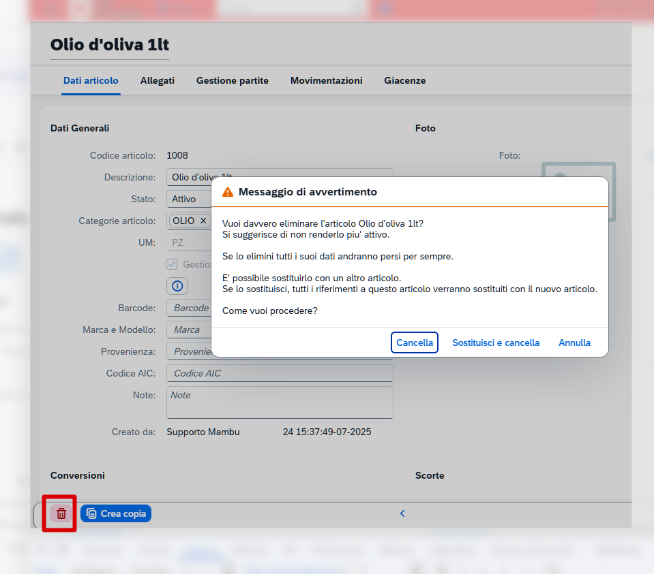
Task: Toggle the Gestione checkbox
Action: (x=172, y=264)
